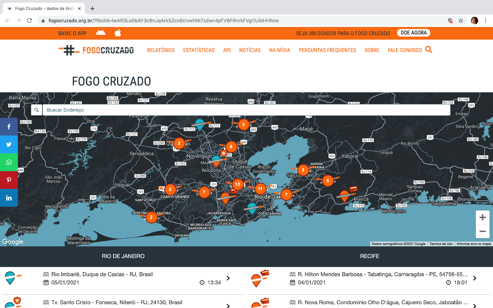Image resolution: width=493 pixels, height=308 pixels.
Task: Expand the Rio Imbariê occurrence entry
Action: click(x=228, y=278)
